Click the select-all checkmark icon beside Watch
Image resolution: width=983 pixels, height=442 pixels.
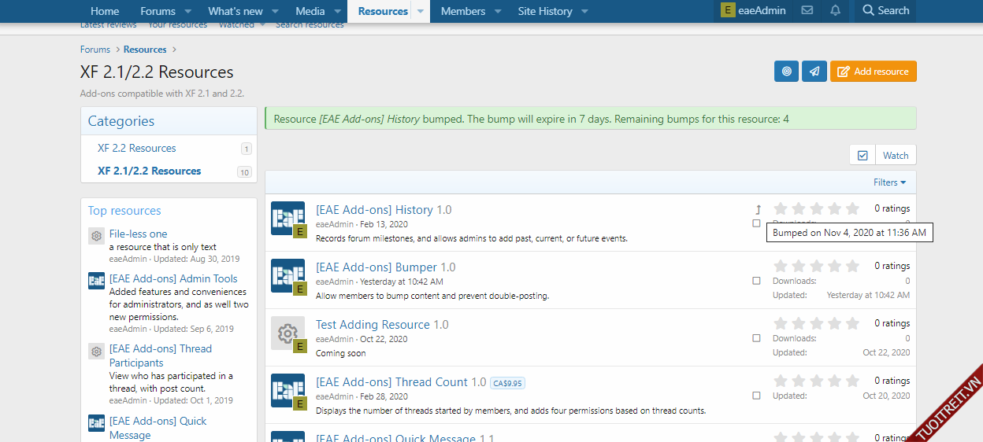click(862, 156)
